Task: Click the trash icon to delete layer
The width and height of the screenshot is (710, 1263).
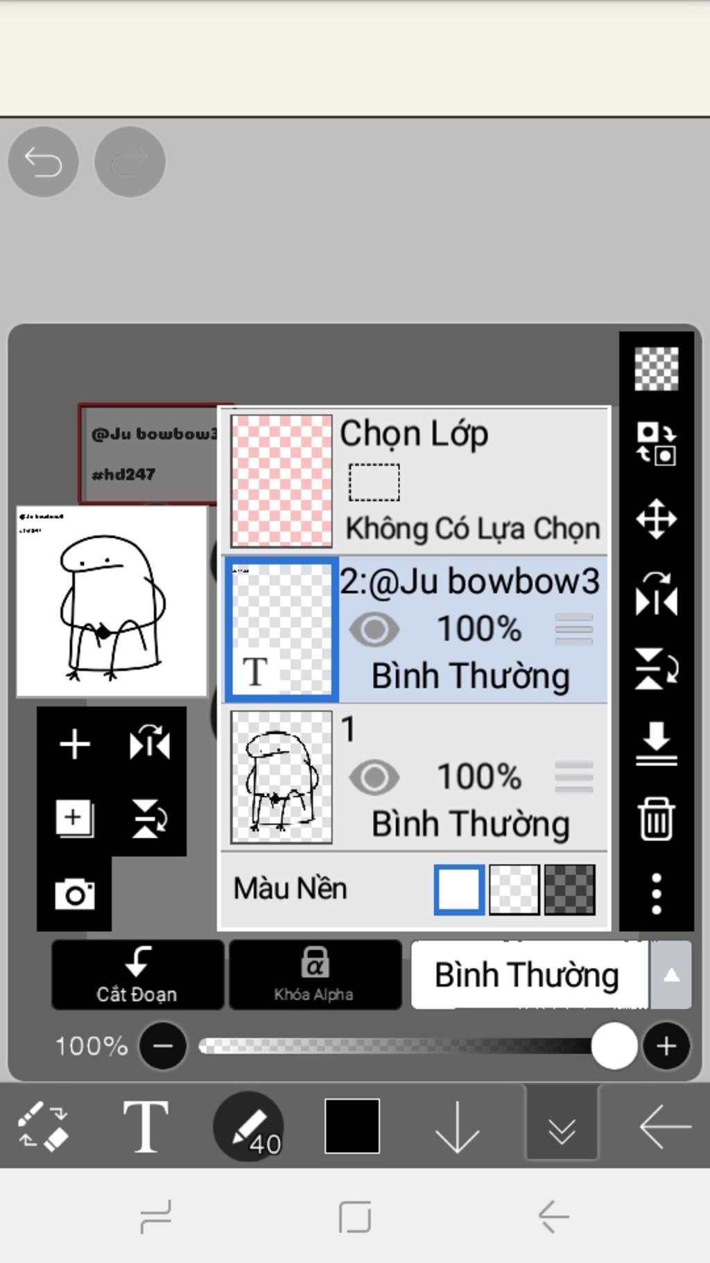Action: coord(656,819)
